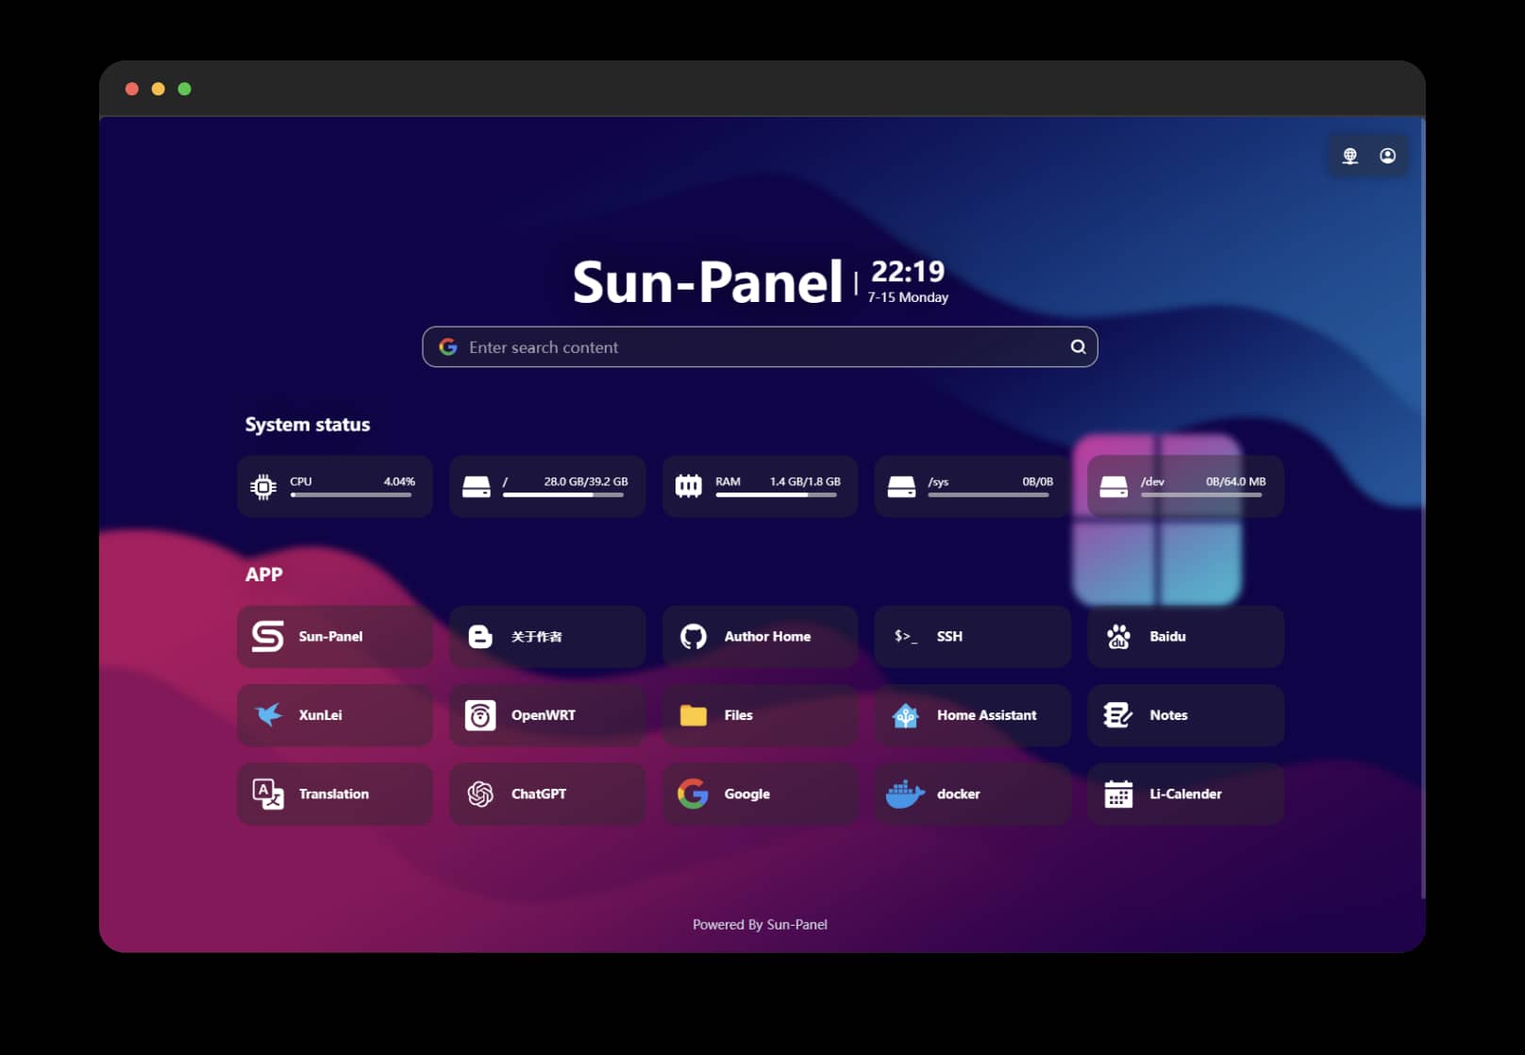Click the root disk usage bar
Image resolution: width=1525 pixels, height=1055 pixels.
click(x=564, y=494)
